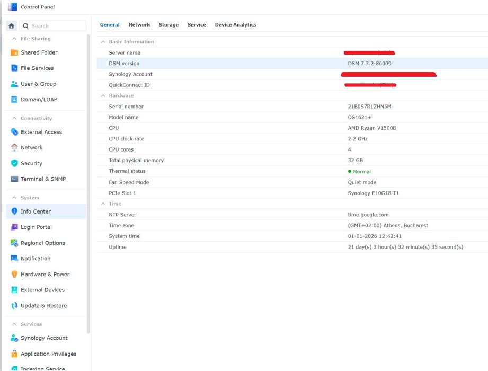Open Network icon in sidebar

(14, 147)
